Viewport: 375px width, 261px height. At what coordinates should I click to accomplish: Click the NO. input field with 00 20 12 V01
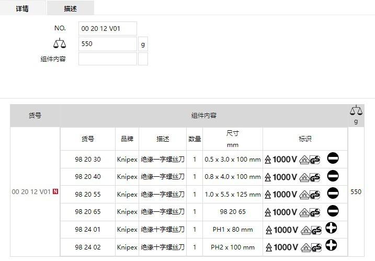(x=108, y=29)
